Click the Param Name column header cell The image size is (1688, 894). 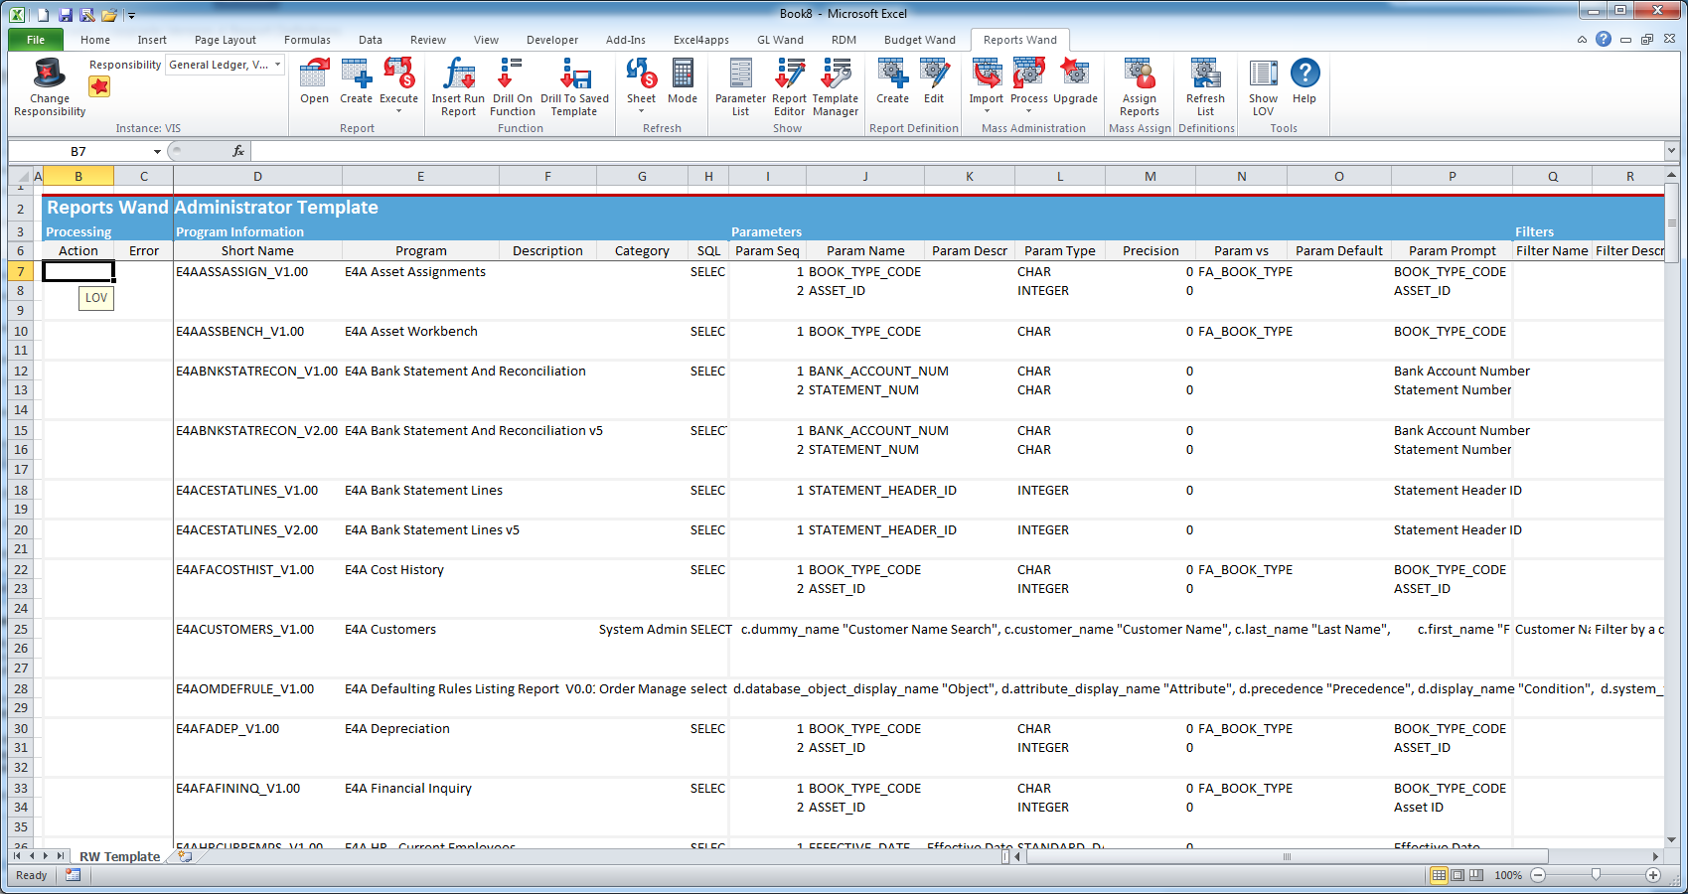(x=865, y=250)
